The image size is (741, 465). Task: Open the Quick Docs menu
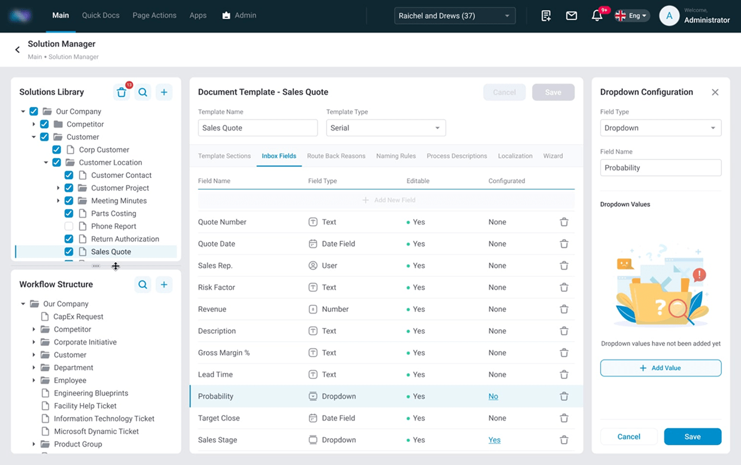(x=100, y=15)
